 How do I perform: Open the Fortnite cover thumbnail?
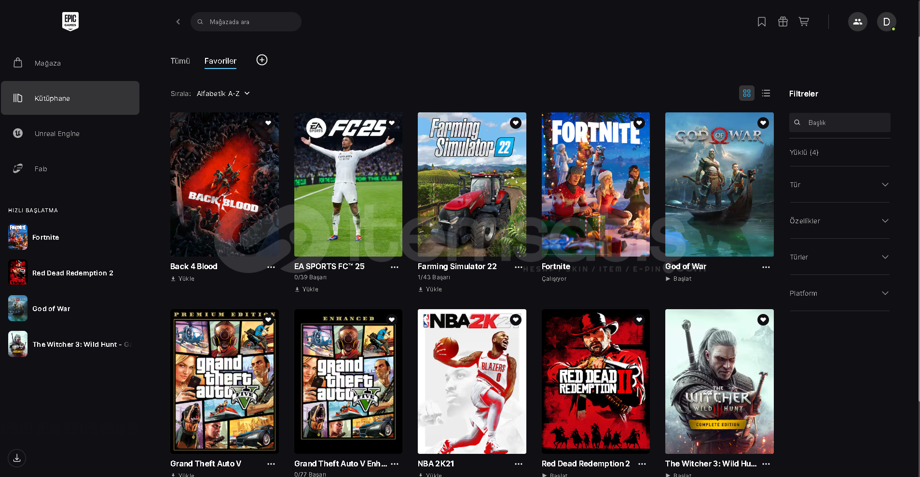coord(596,185)
